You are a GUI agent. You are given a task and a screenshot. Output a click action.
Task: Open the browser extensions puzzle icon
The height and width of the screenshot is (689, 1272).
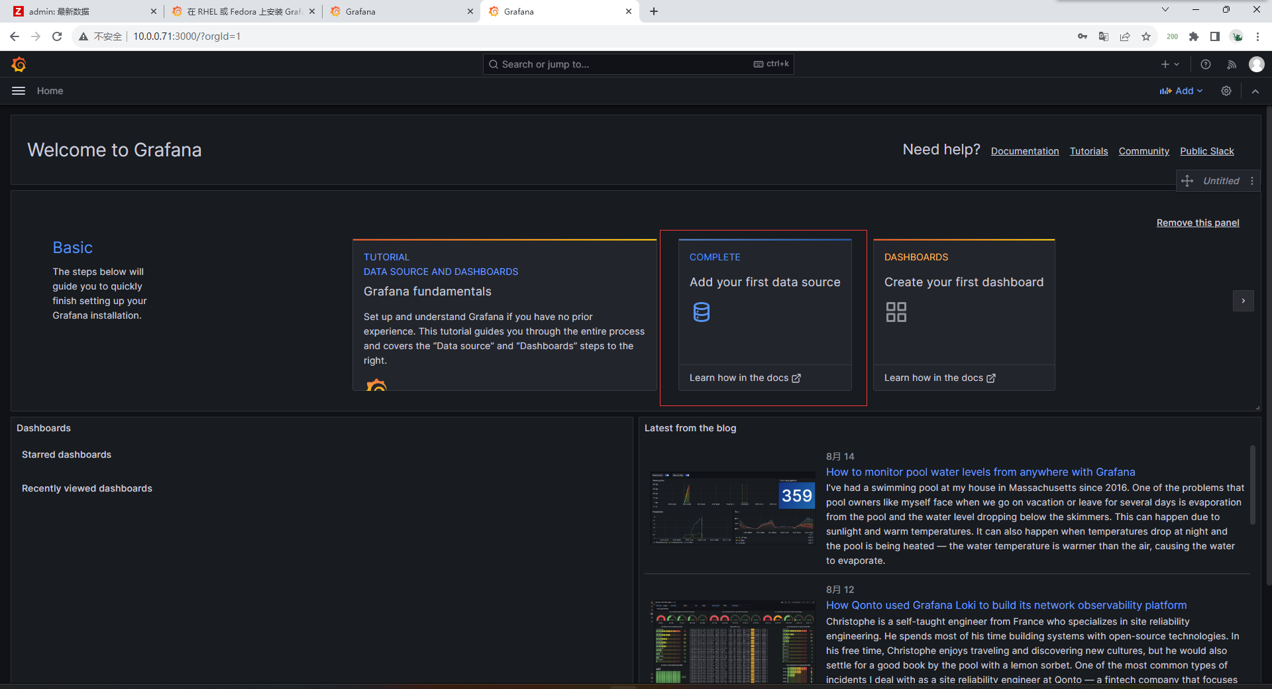tap(1194, 36)
